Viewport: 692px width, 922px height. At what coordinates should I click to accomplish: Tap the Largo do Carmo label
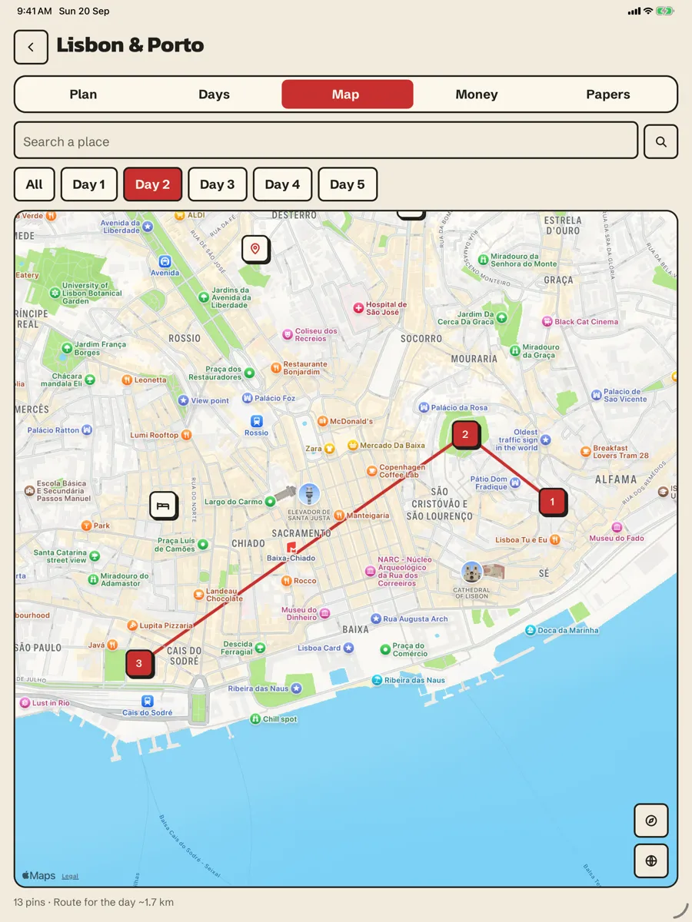coord(234,502)
